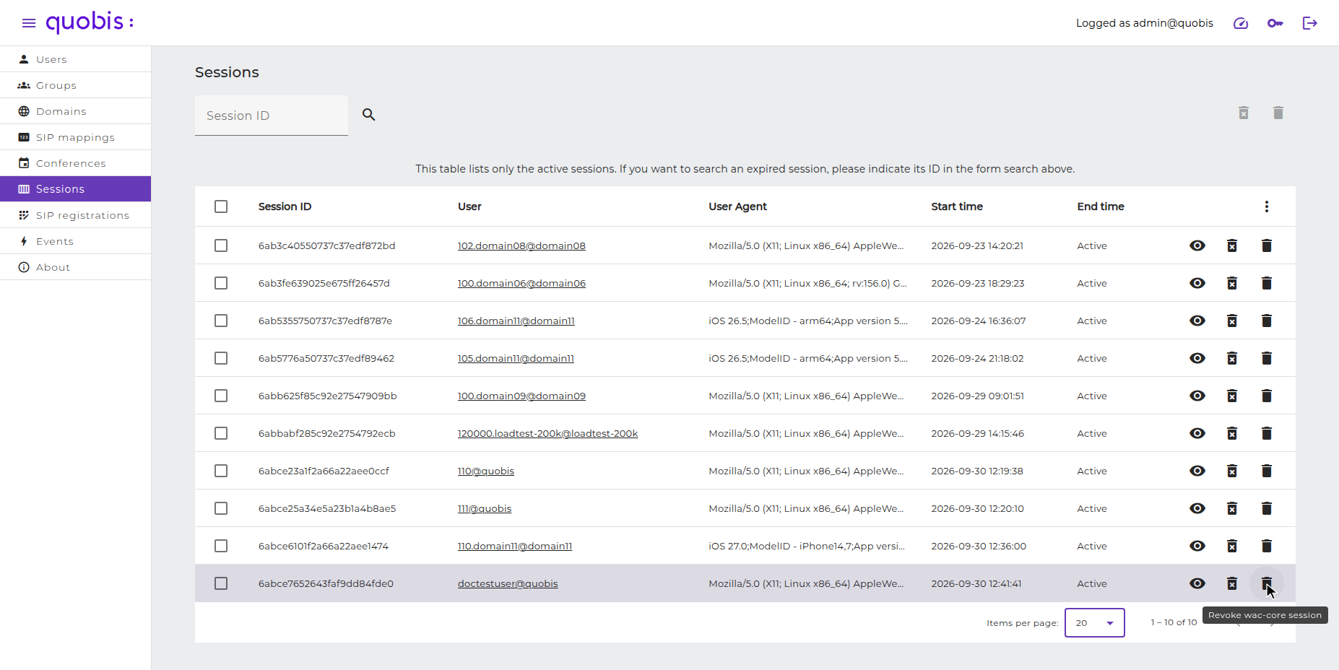Navigate to SIP mappings
1339x670 pixels.
click(76, 137)
